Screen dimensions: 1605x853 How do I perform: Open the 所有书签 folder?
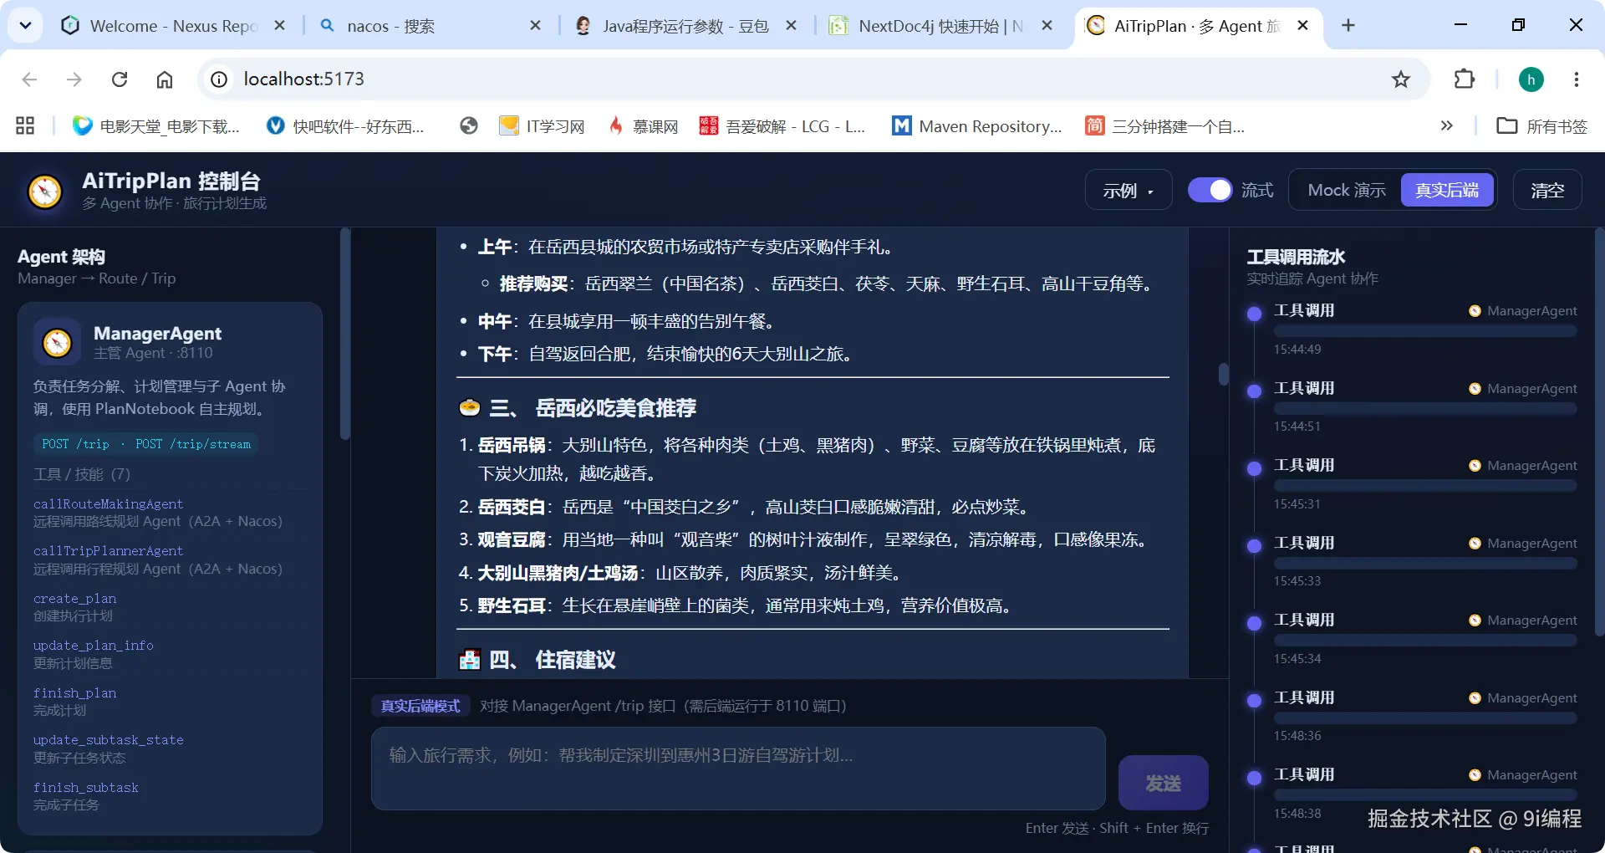point(1542,126)
